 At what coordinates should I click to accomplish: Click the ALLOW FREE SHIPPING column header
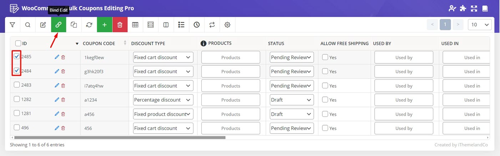coord(344,43)
